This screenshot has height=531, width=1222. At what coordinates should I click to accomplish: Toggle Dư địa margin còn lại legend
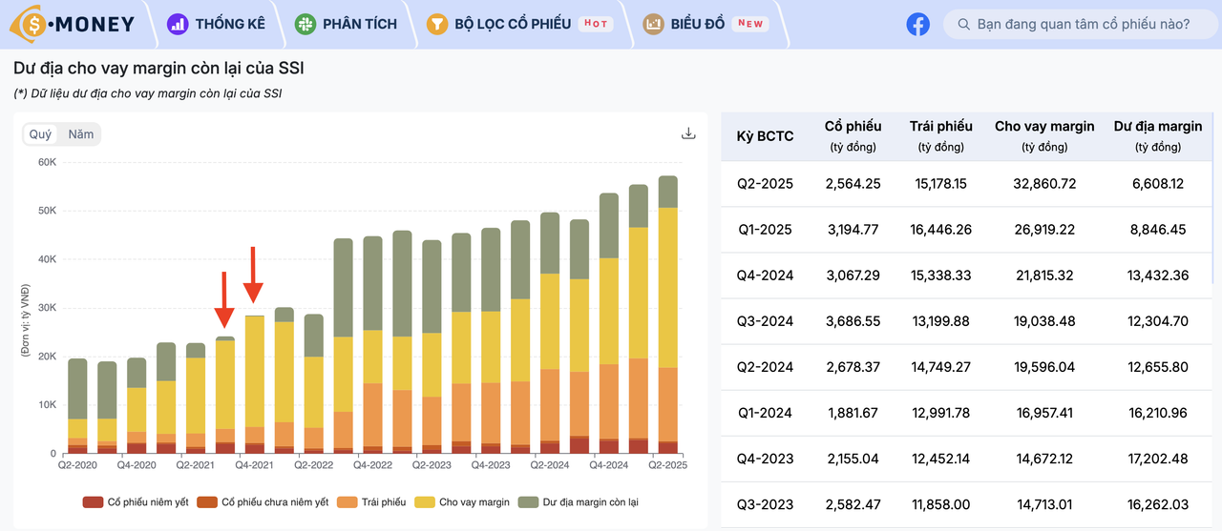579,501
